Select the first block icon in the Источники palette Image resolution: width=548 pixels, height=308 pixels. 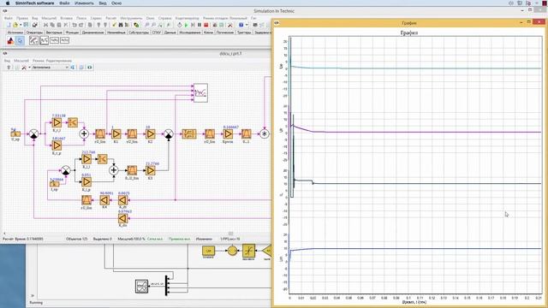[x=10, y=40]
